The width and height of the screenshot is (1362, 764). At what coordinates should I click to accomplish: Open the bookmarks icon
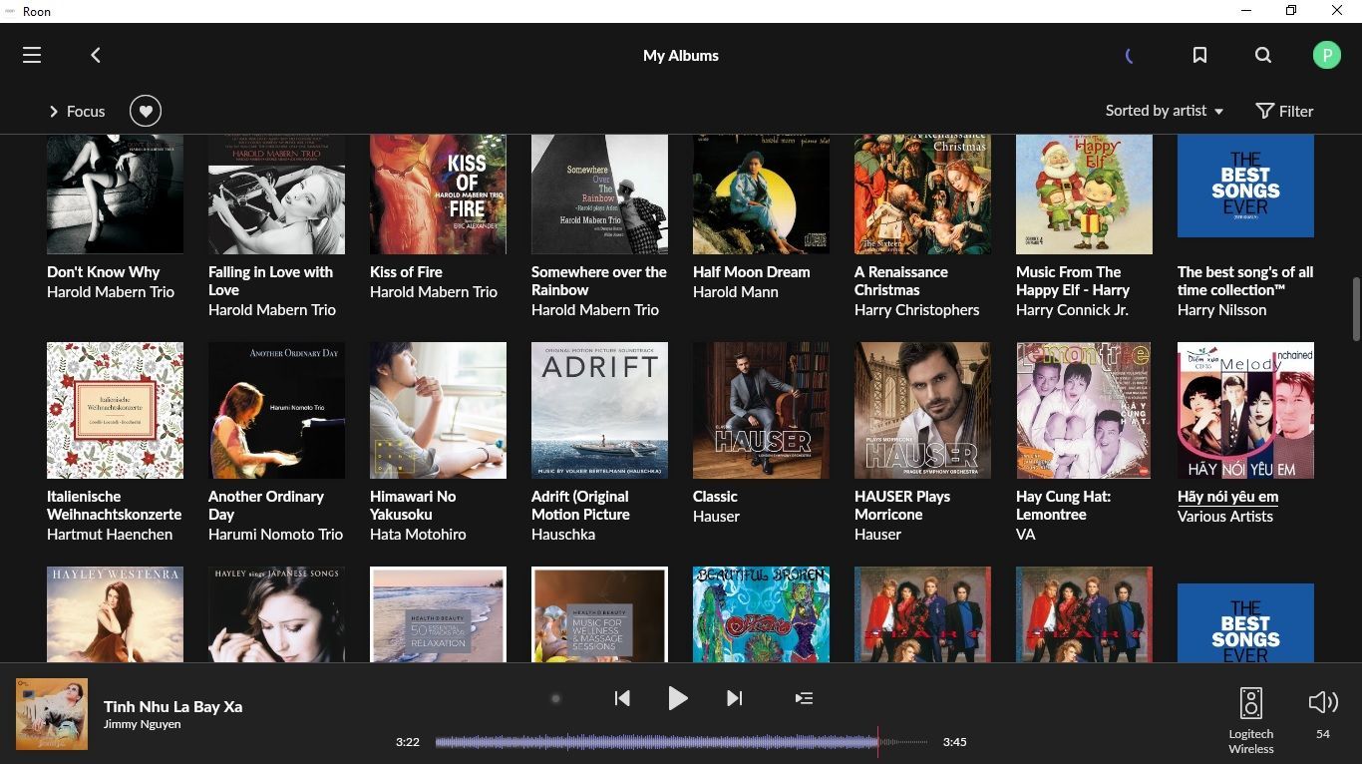point(1199,56)
